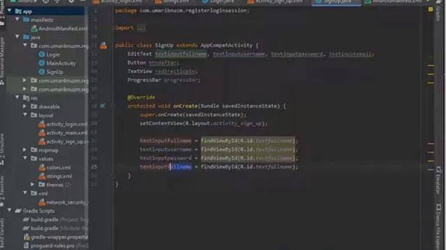Switch to the strings.xml editor tab
The width and height of the screenshot is (446, 250).
tap(172, 1)
